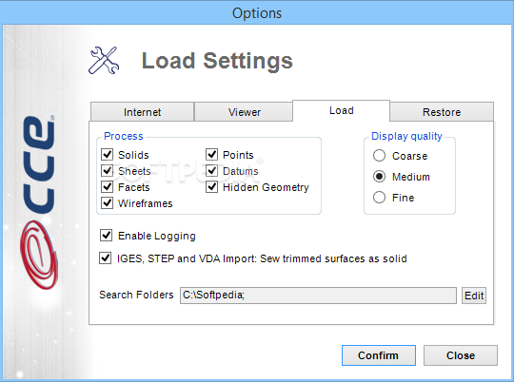The height and width of the screenshot is (382, 514).
Task: Select Coarse display quality
Action: 379,156
